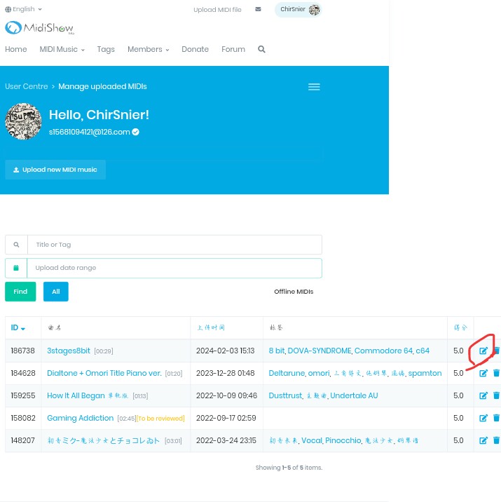
Task: Click the Undertale AU tag
Action: tap(354, 395)
